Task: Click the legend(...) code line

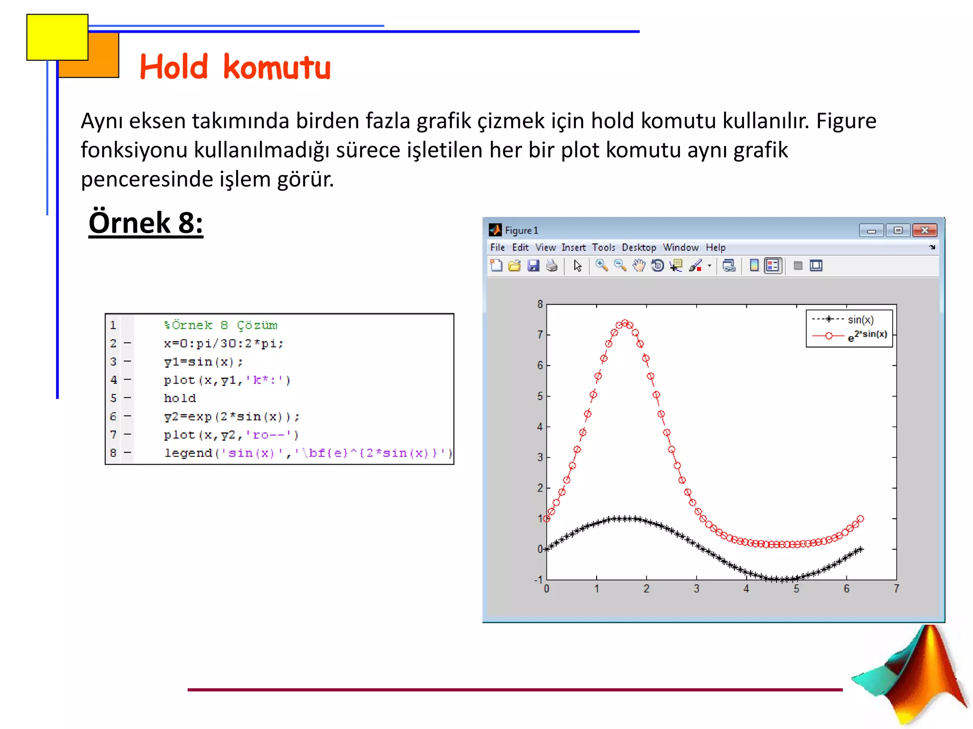Action: pos(308,453)
